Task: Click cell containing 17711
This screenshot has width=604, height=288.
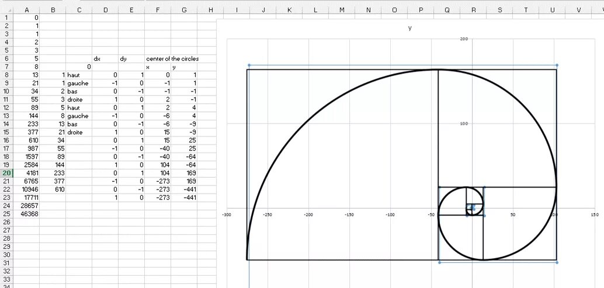Action: click(27, 198)
